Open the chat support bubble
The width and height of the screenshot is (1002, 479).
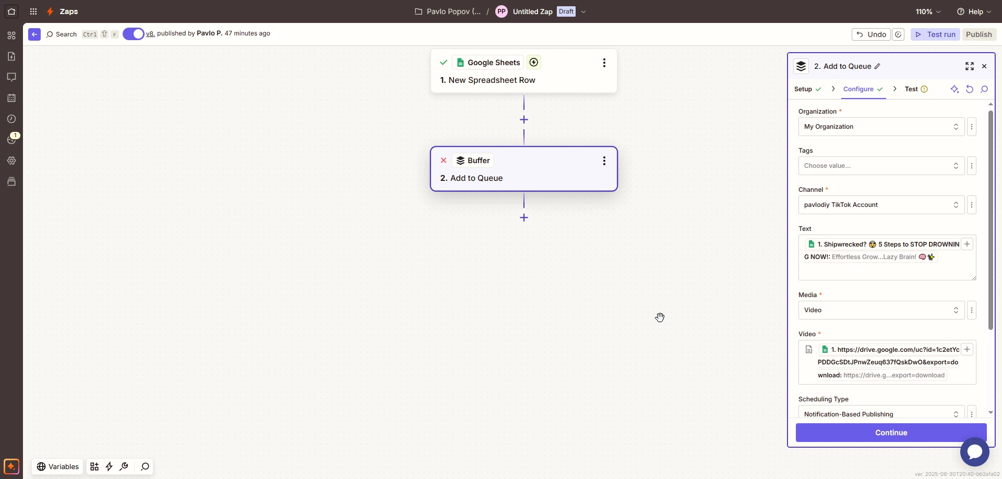click(x=974, y=452)
